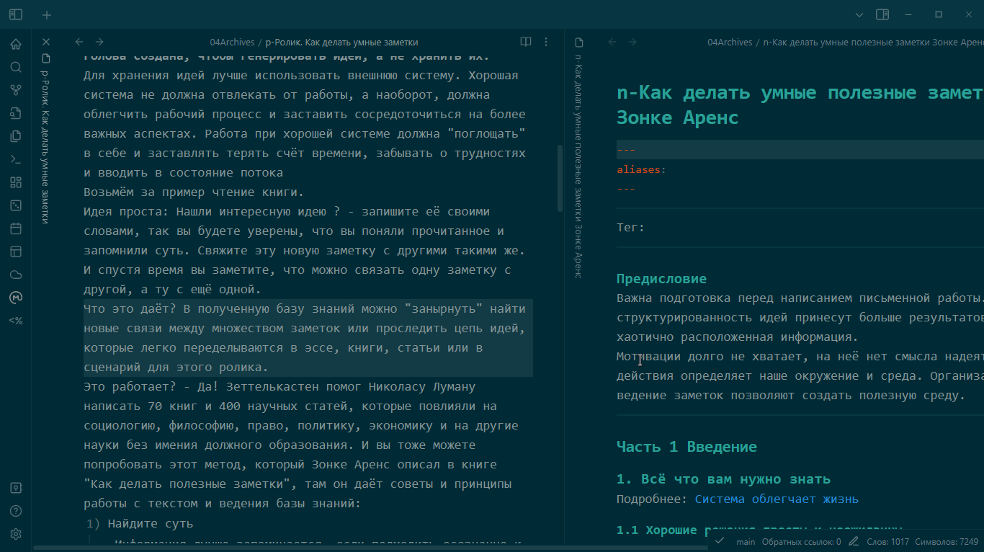
Task: Open tab list dropdown chevron in title bar
Action: [859, 14]
